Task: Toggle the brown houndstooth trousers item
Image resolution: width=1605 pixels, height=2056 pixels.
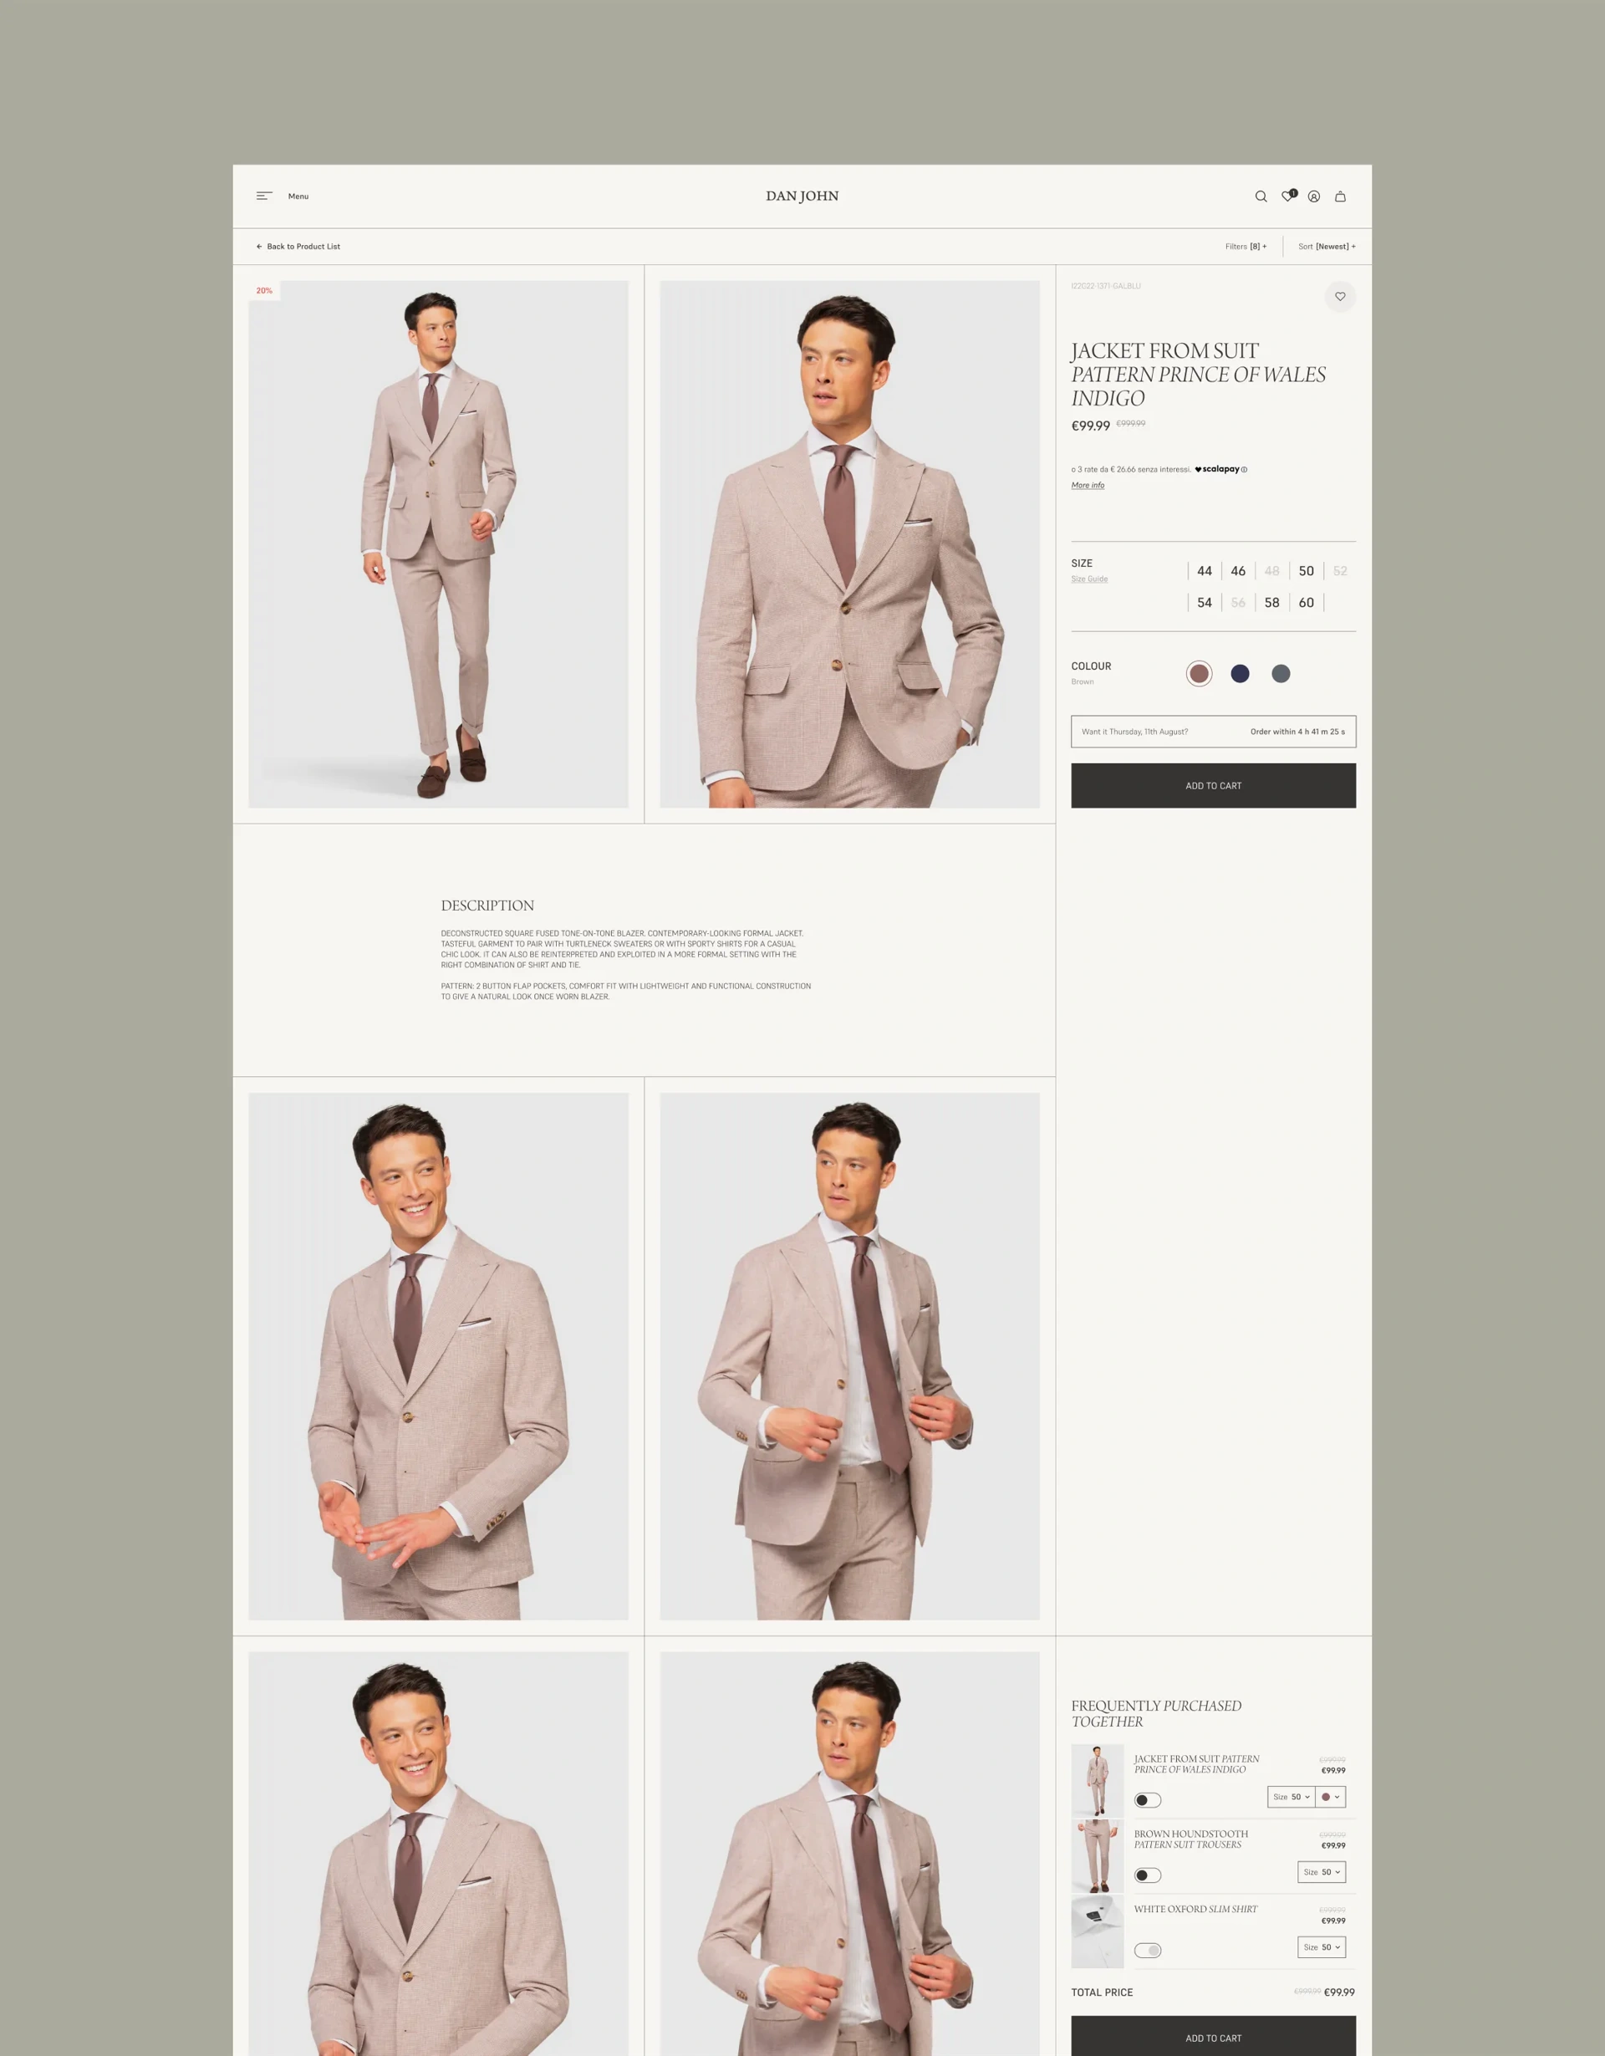Action: (x=1148, y=1875)
